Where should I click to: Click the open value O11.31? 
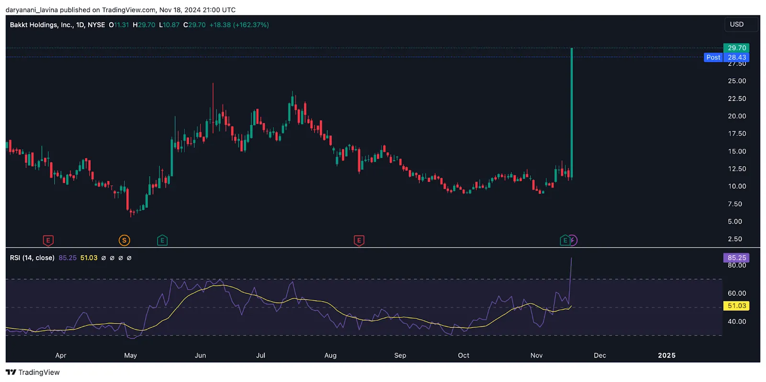point(119,25)
